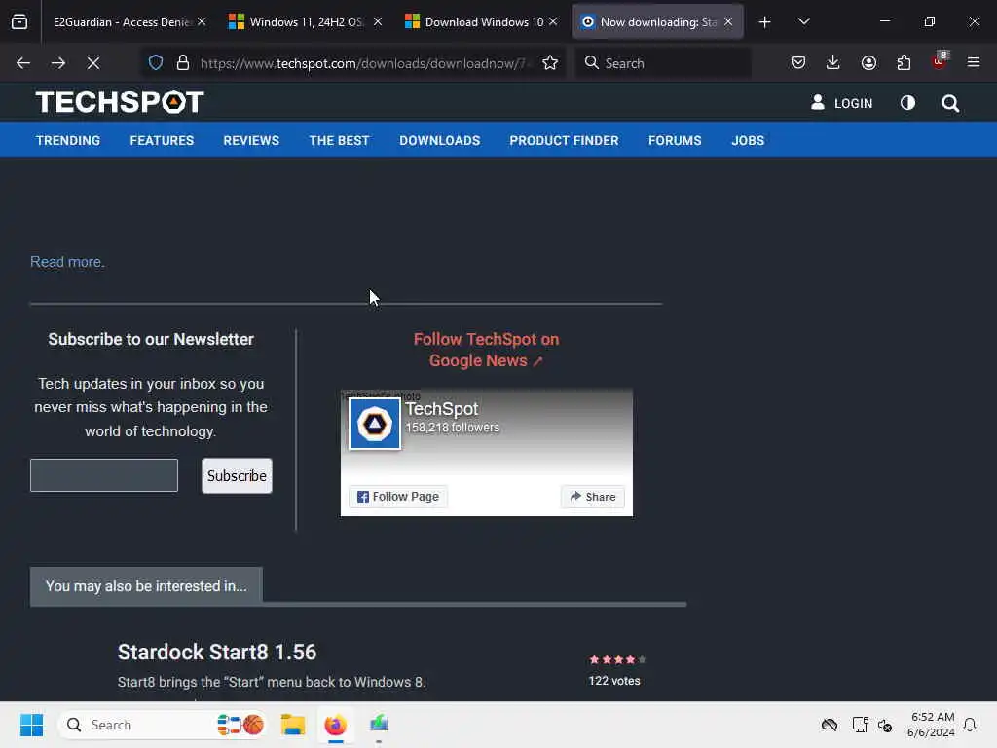The height and width of the screenshot is (748, 997).
Task: Log in to TechSpot account
Action: tap(841, 103)
